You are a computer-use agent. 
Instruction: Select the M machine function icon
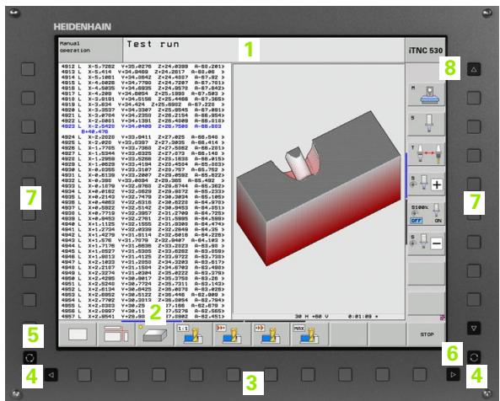pyautogui.click(x=427, y=95)
